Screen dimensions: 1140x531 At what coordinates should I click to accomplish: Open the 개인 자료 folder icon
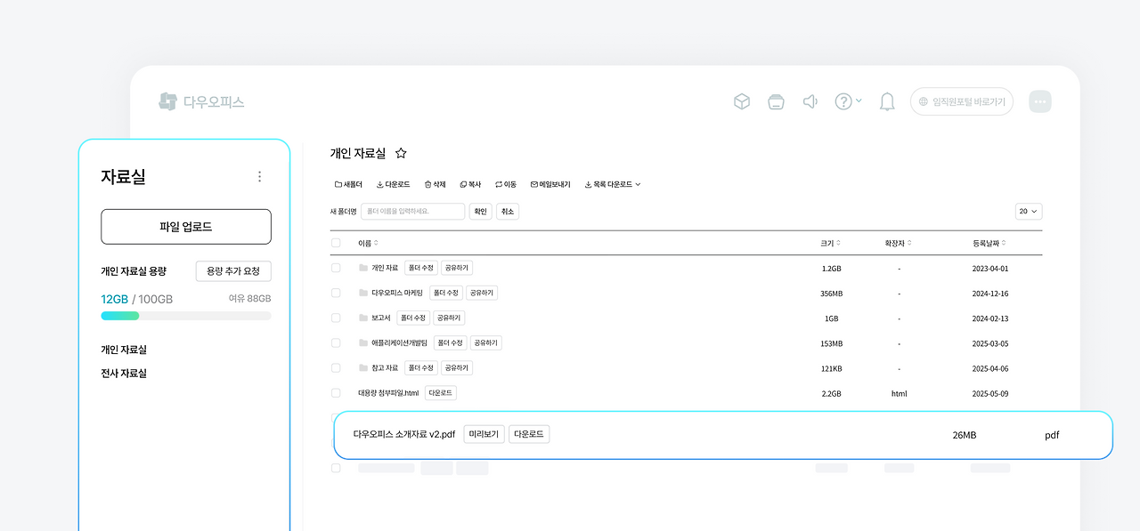point(363,268)
